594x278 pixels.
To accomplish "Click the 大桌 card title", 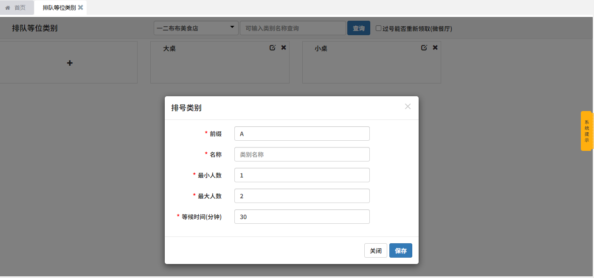I will [169, 49].
